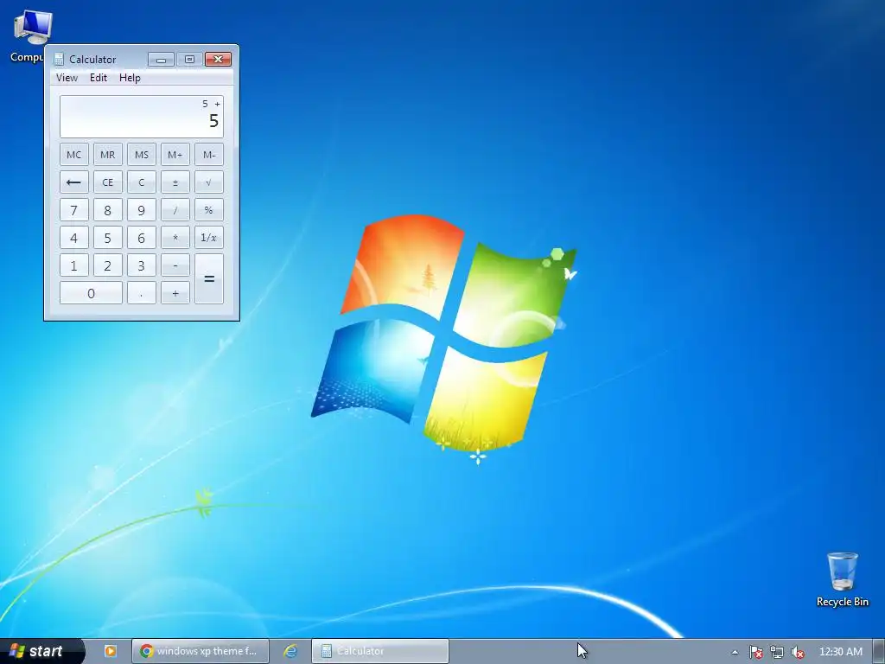Click digit 9 on the calculator

(x=142, y=210)
